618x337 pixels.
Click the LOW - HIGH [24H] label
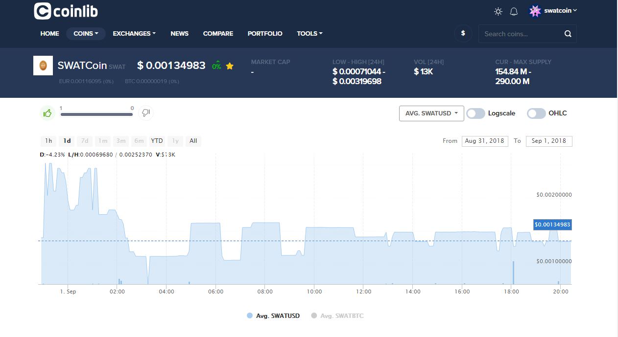click(x=358, y=62)
